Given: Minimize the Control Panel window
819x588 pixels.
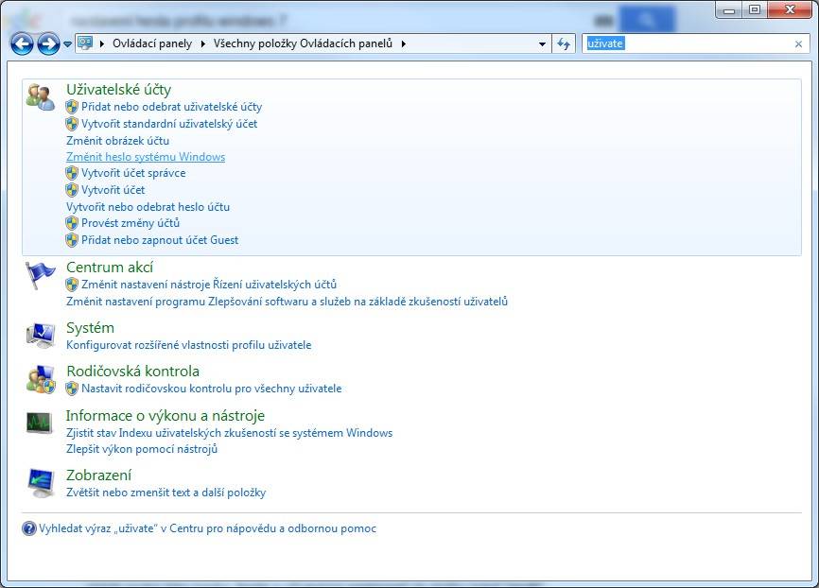Looking at the screenshot, I should point(730,9).
